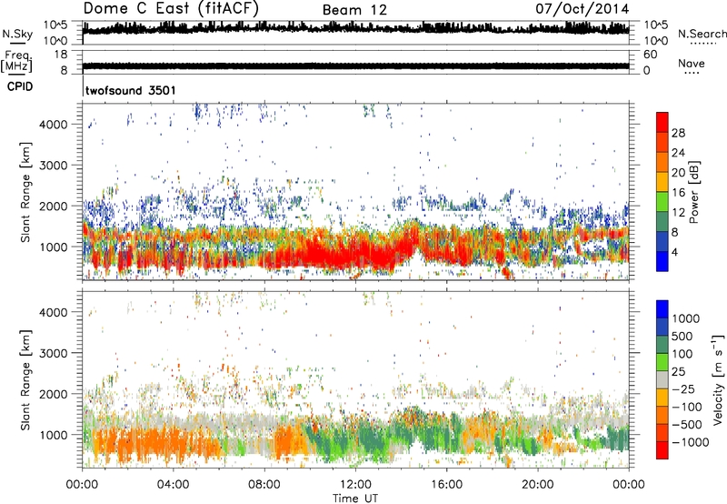Click the blue segment of Power colorbar

(x=662, y=261)
